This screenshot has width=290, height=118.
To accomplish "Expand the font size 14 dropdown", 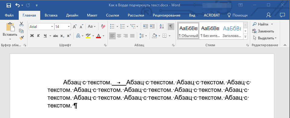I will pos(69,27).
